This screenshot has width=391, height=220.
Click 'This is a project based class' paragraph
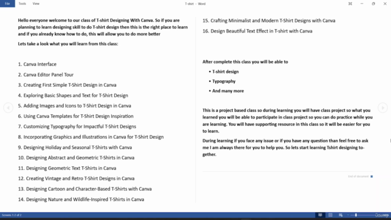tap(288, 121)
